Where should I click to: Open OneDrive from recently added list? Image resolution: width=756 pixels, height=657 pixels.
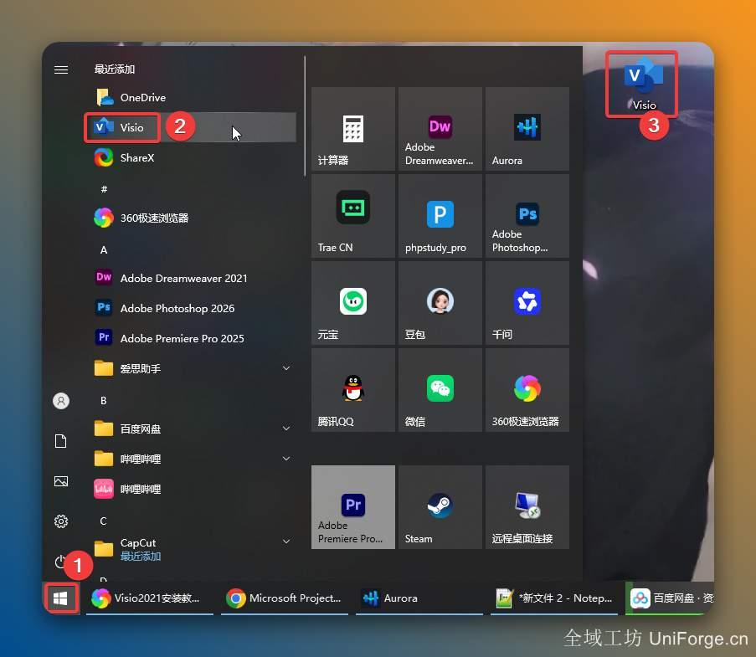click(x=190, y=97)
